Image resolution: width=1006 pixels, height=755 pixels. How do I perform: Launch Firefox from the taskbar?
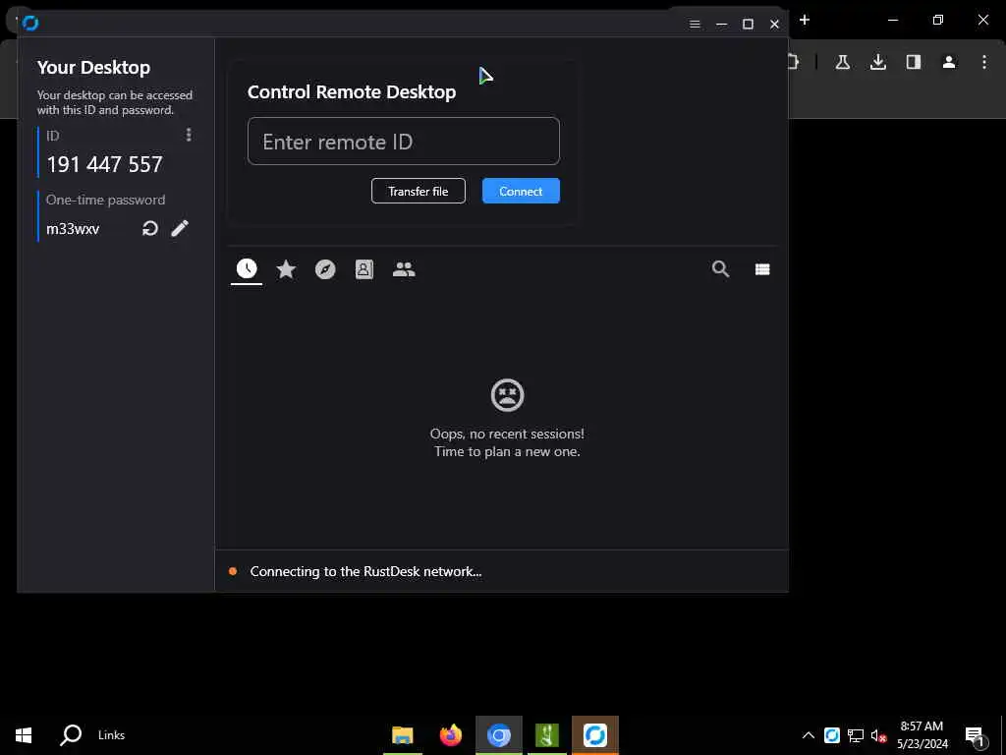(x=451, y=735)
